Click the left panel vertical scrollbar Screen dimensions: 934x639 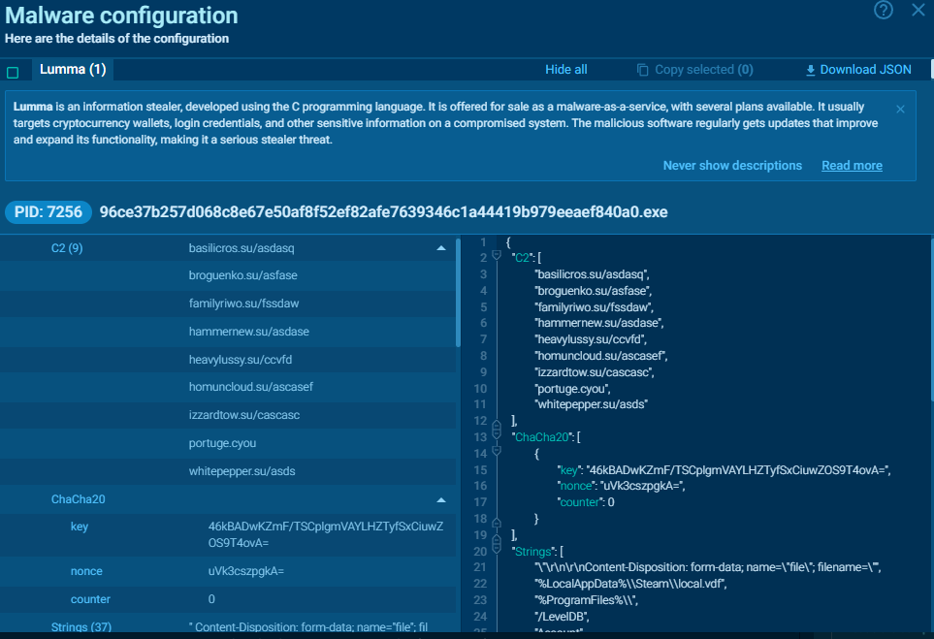pos(458,291)
